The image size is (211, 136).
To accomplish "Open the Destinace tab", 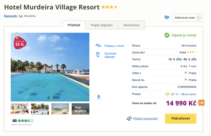I will (x=131, y=25).
